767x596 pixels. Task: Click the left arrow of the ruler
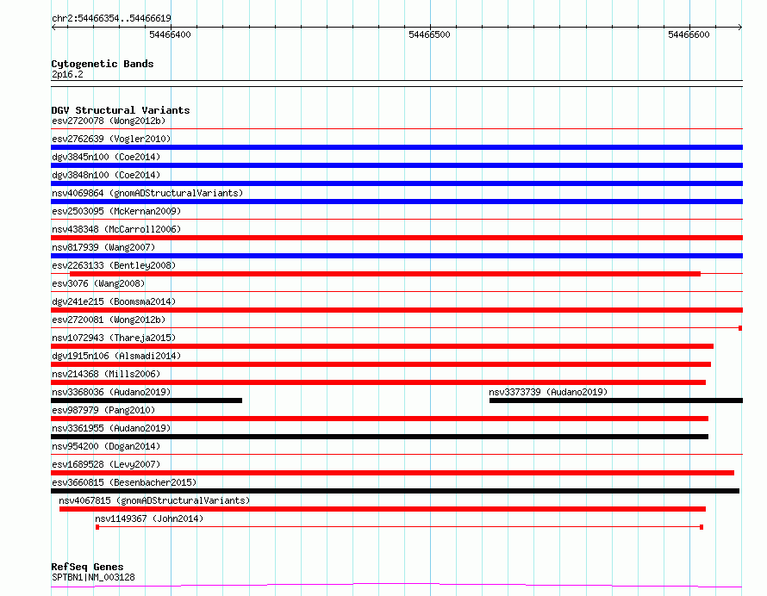[53, 28]
